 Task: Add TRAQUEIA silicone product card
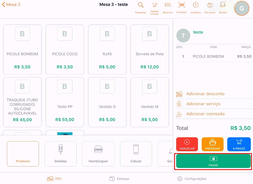tap(22, 102)
